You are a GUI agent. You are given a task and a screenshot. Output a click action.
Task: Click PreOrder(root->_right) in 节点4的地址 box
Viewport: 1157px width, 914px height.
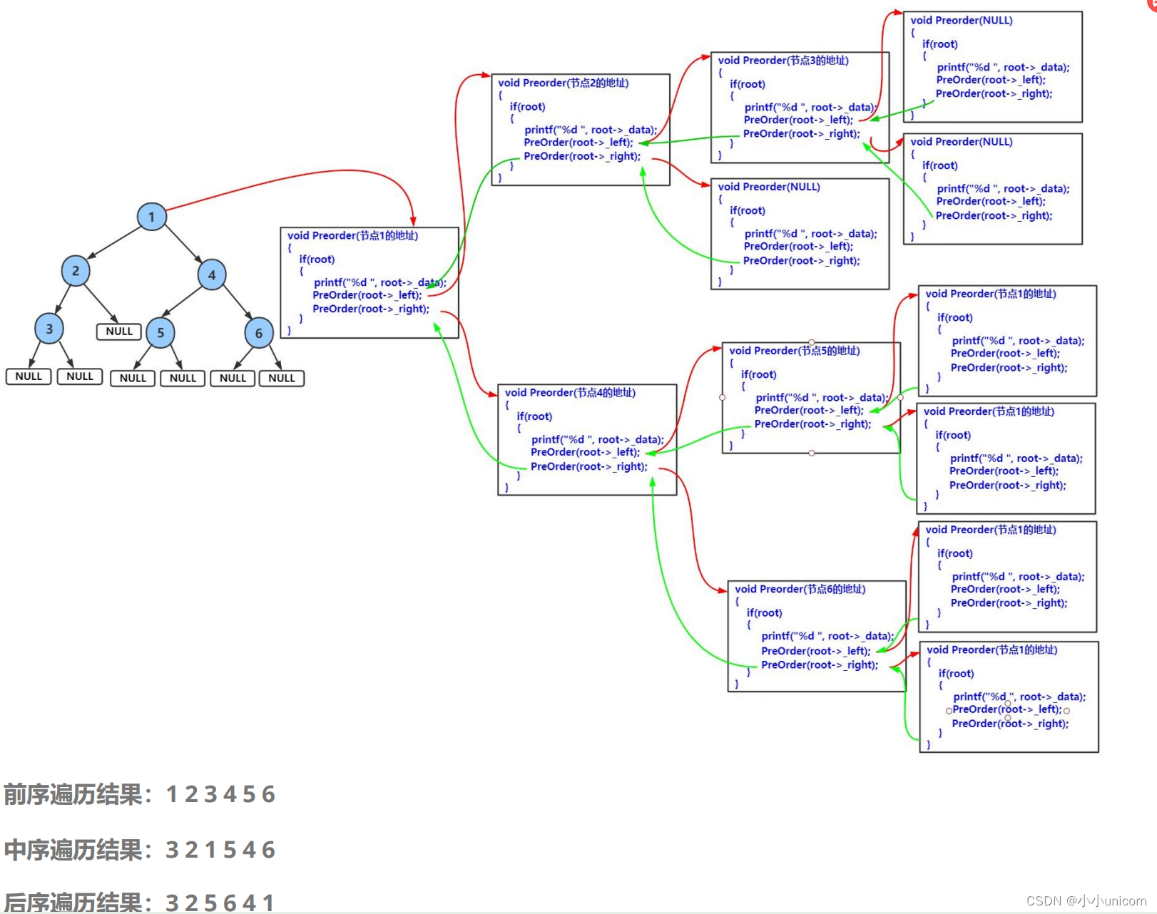point(589,466)
